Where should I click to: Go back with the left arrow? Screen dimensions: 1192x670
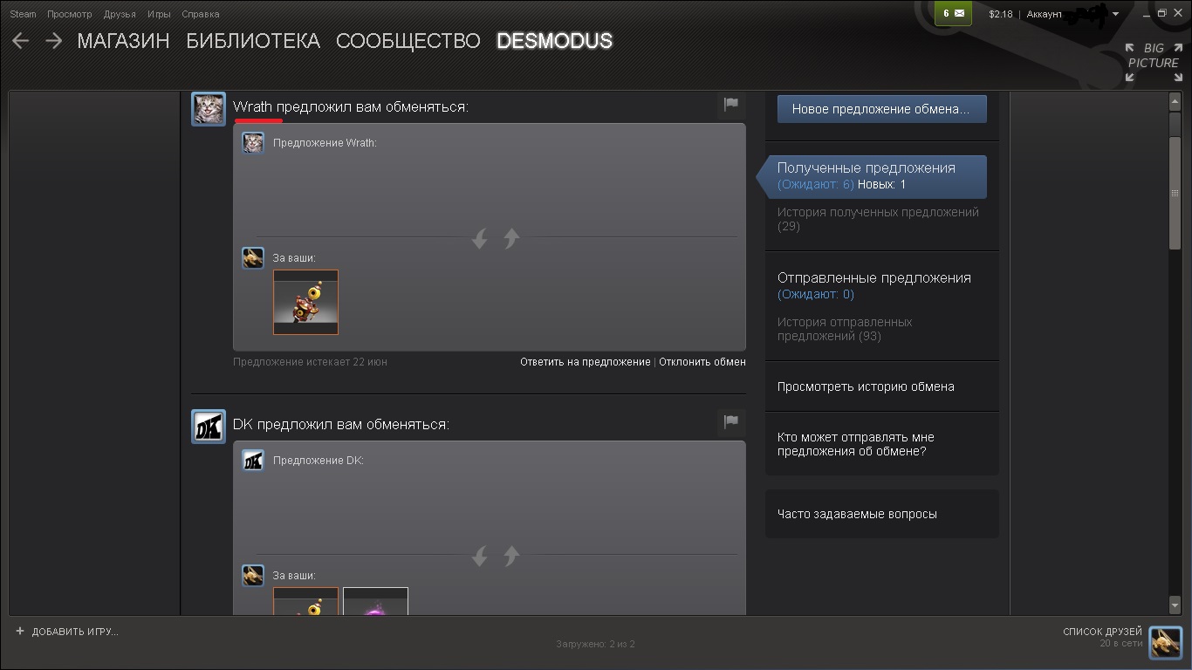pos(20,41)
